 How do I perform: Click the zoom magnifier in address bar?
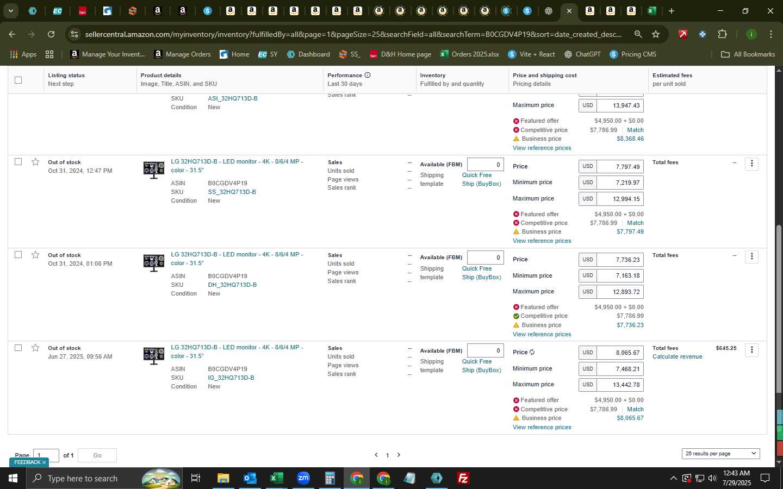[x=638, y=34]
